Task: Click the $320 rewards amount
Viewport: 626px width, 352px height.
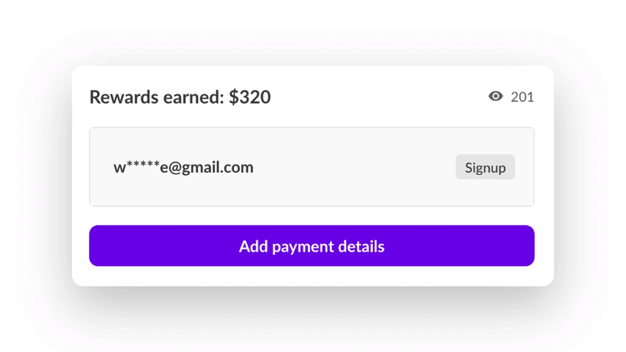Action: [249, 97]
